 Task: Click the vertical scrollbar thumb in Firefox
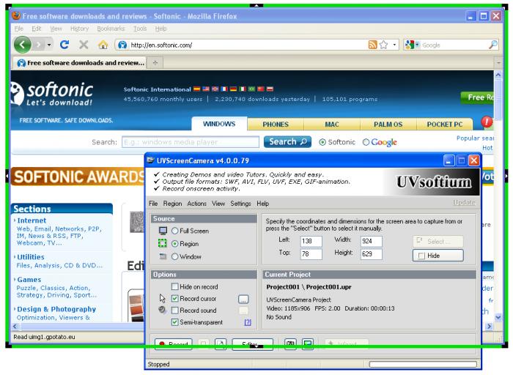tap(498, 99)
